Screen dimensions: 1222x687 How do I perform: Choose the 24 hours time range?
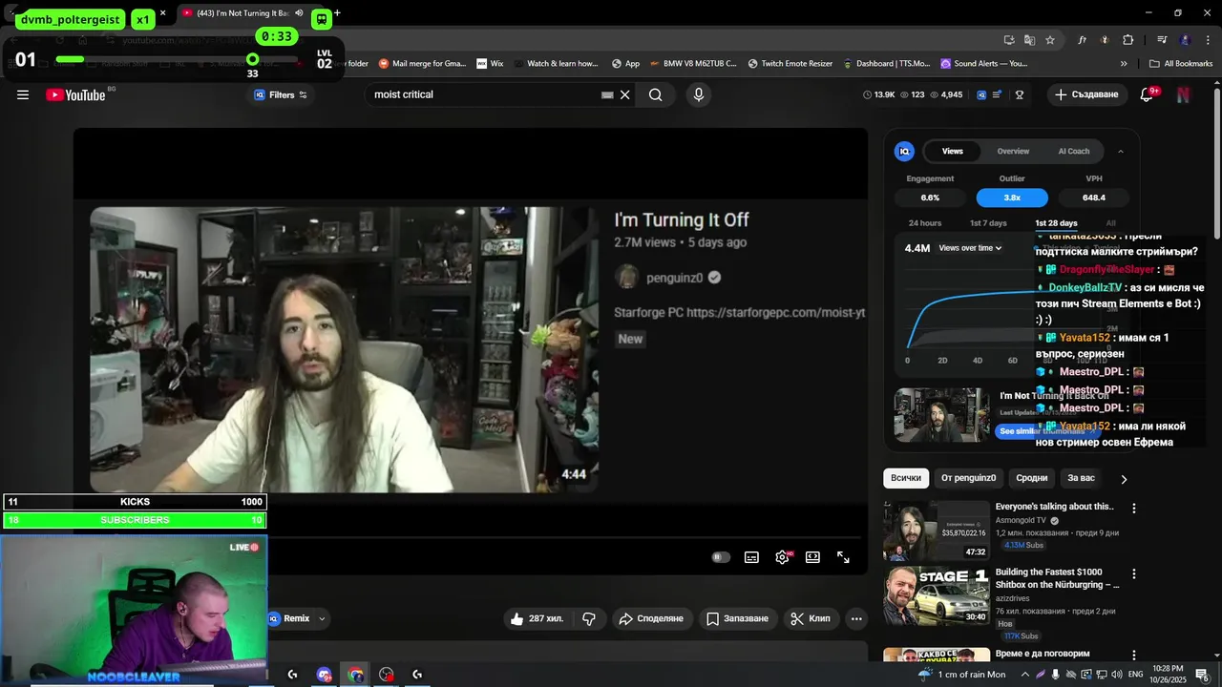(x=925, y=223)
